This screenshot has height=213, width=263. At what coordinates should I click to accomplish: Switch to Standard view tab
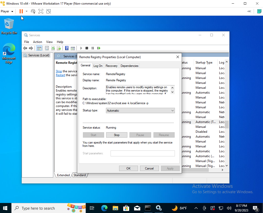coord(80,175)
